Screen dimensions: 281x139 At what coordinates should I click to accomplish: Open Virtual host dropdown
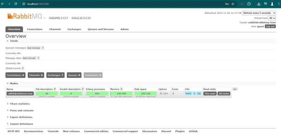[x=272, y=18]
